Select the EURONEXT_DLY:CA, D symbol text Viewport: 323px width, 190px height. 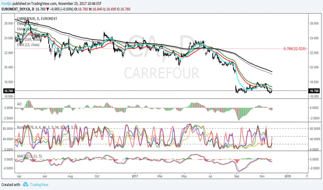coord(18,9)
